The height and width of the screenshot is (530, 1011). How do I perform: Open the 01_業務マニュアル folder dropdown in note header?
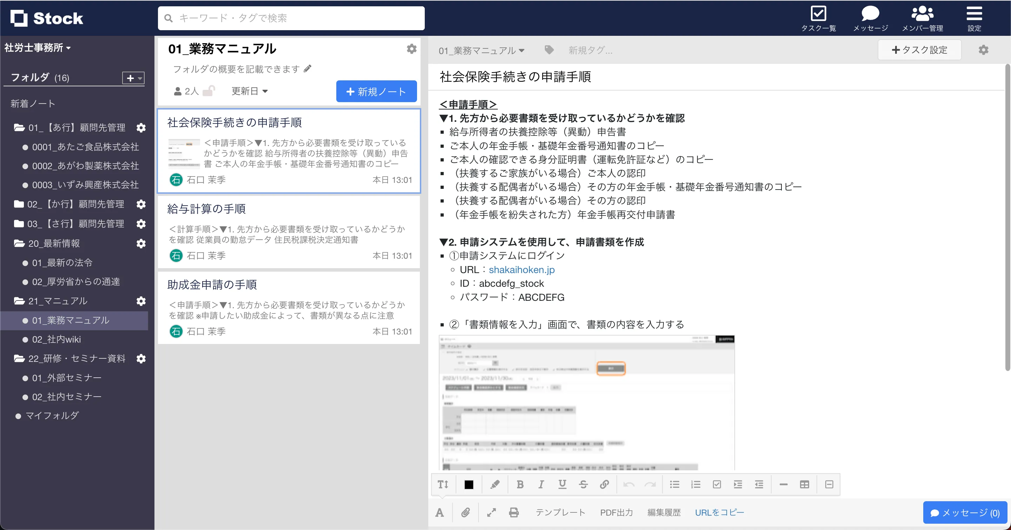pyautogui.click(x=481, y=50)
